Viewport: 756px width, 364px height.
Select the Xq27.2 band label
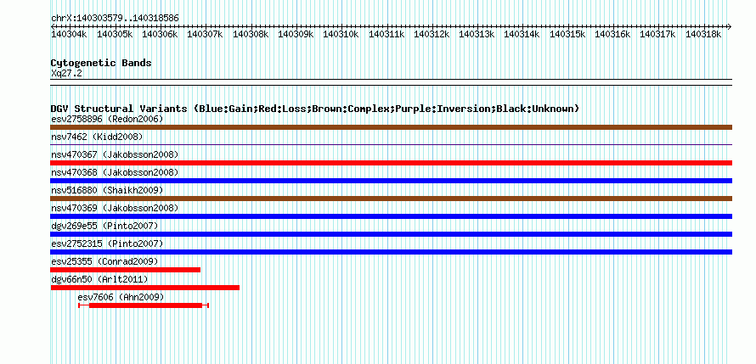[66, 73]
